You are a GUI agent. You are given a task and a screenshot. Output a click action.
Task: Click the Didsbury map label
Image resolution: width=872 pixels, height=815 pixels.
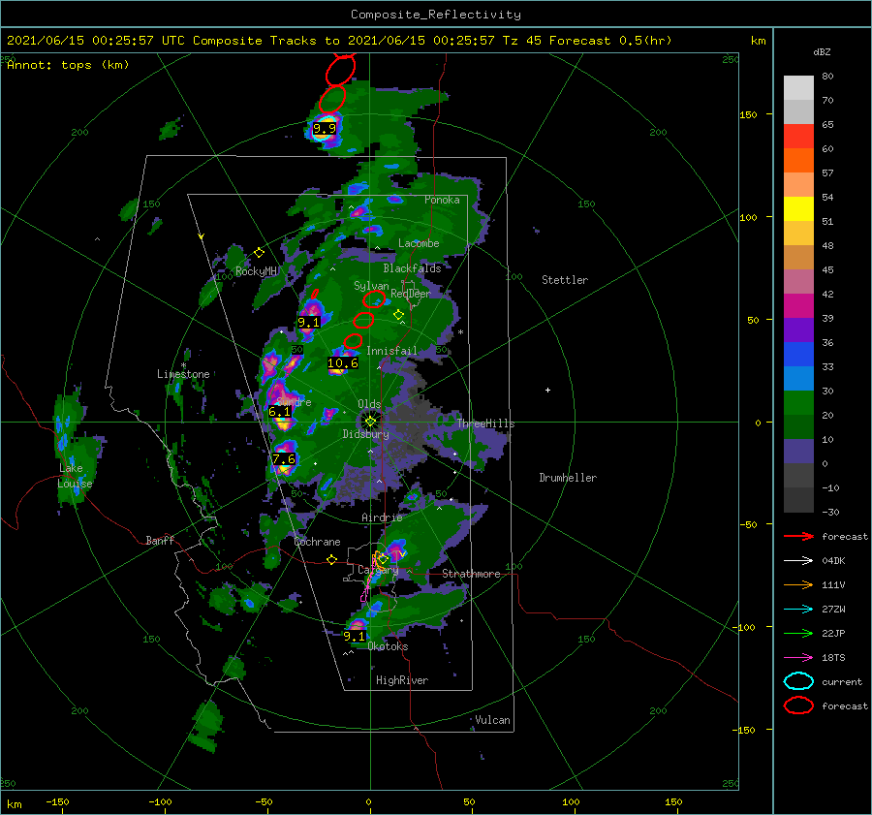point(365,434)
